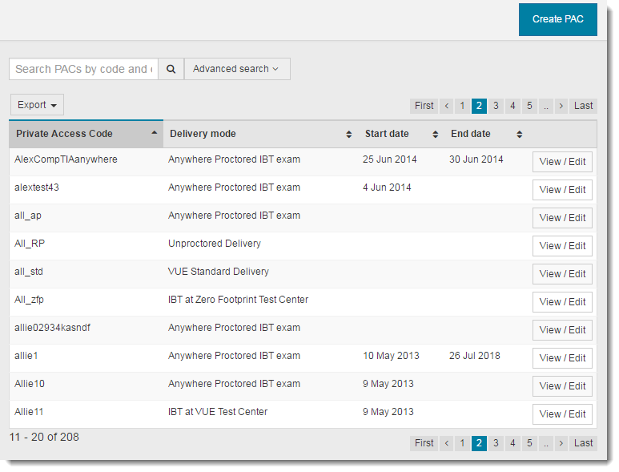Click IBT at Zero Footprint Test Center
Image resolution: width=619 pixels, height=472 pixels.
coord(238,300)
